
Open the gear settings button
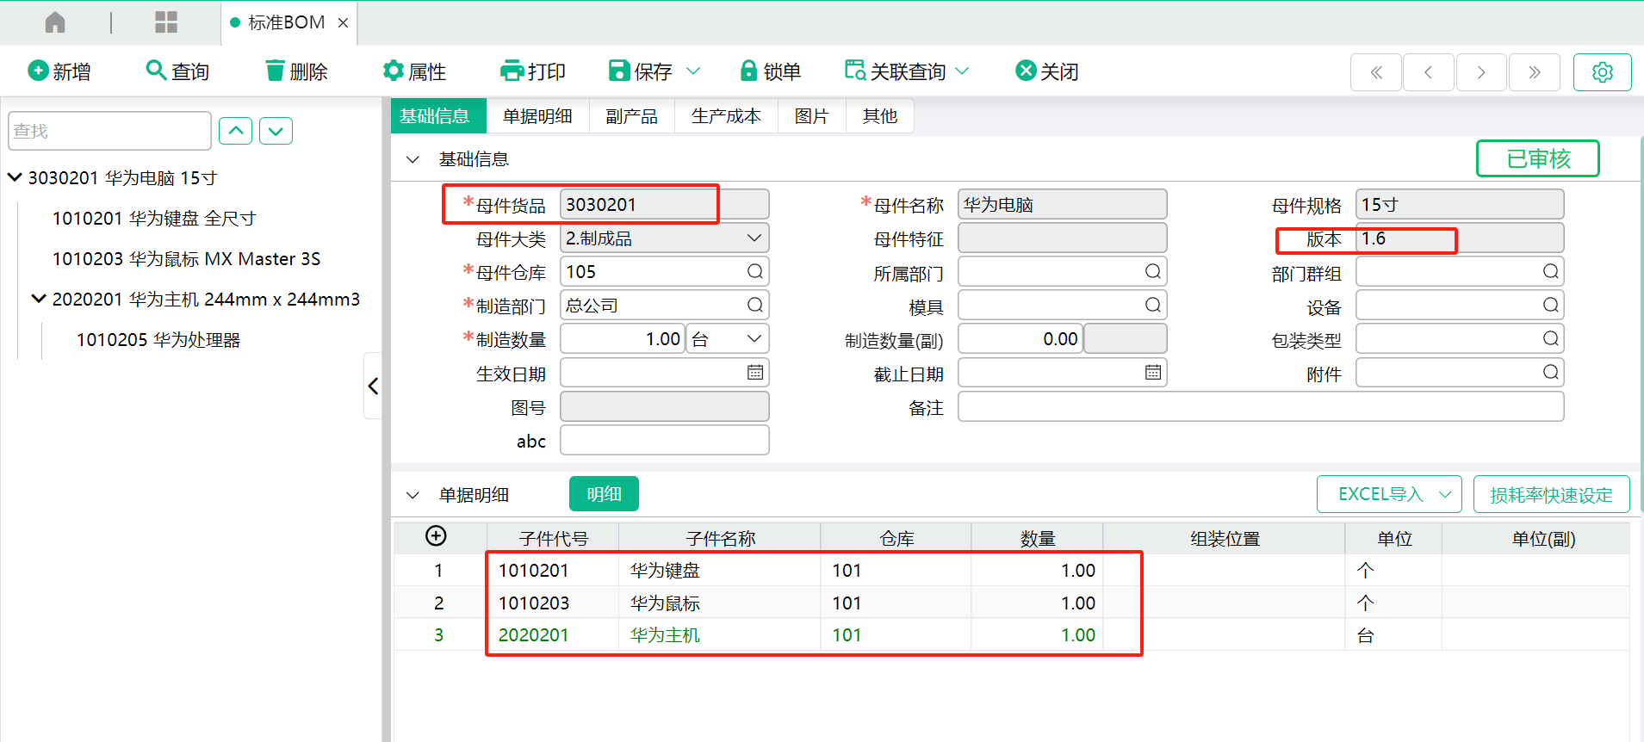point(1602,72)
